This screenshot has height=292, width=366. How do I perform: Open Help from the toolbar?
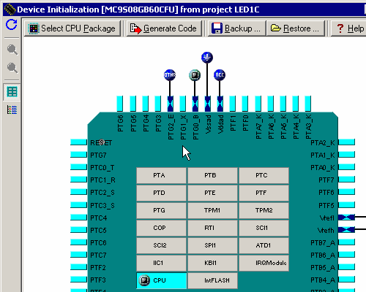(350, 28)
